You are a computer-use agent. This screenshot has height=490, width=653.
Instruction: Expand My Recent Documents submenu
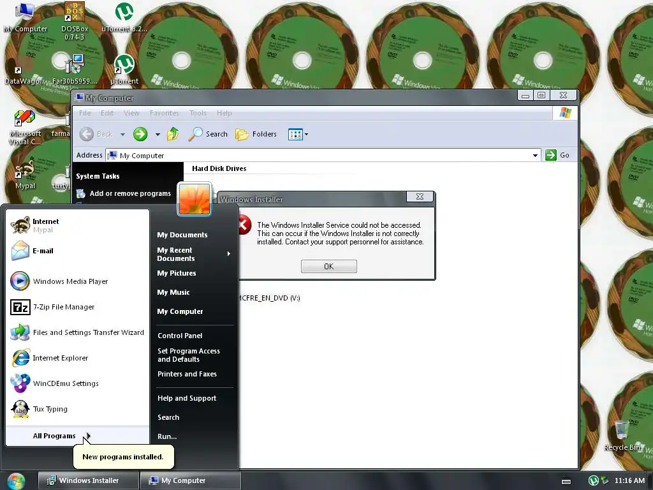pos(194,254)
